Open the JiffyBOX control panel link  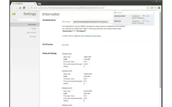93,36
